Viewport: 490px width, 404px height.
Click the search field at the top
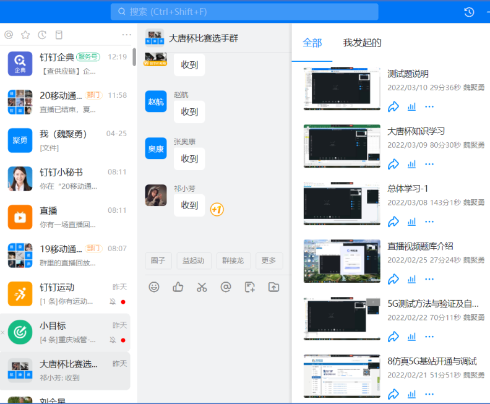click(x=244, y=12)
